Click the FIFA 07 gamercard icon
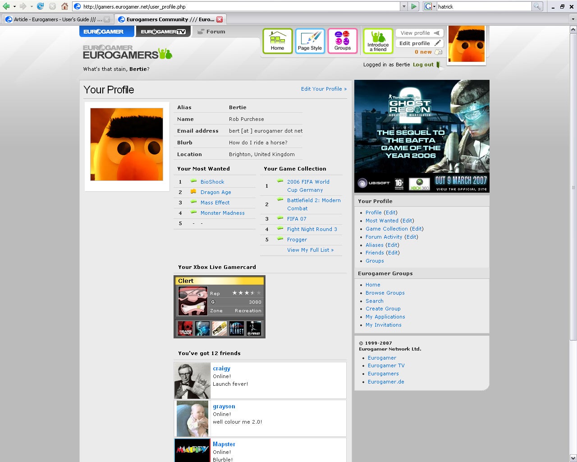Viewport: 577px width, 462px height. tap(254, 328)
